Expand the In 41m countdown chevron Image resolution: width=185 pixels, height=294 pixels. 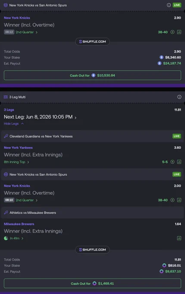pyautogui.click(x=22, y=238)
